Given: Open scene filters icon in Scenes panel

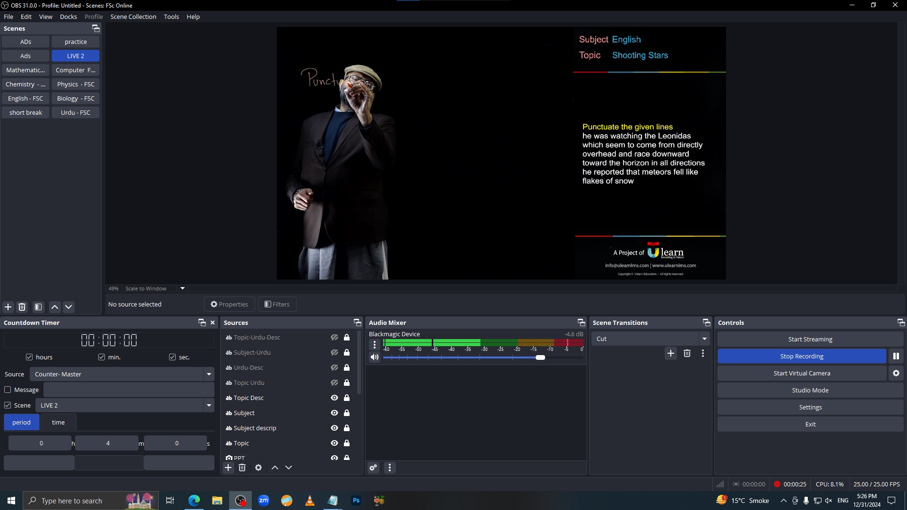Looking at the screenshot, I should pyautogui.click(x=38, y=307).
